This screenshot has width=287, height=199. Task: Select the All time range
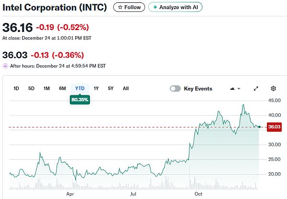pyautogui.click(x=125, y=88)
